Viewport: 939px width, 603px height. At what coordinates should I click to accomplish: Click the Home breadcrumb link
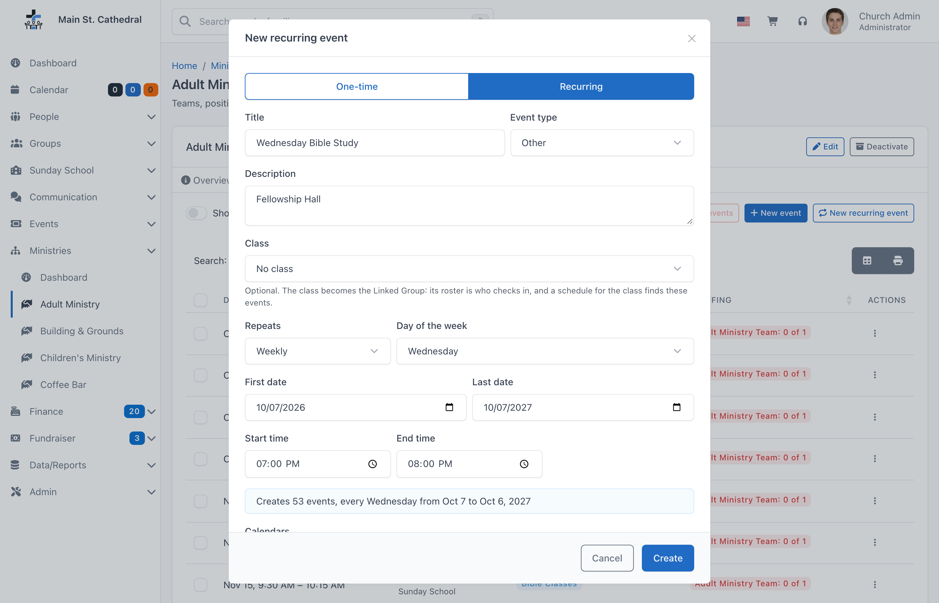(184, 66)
